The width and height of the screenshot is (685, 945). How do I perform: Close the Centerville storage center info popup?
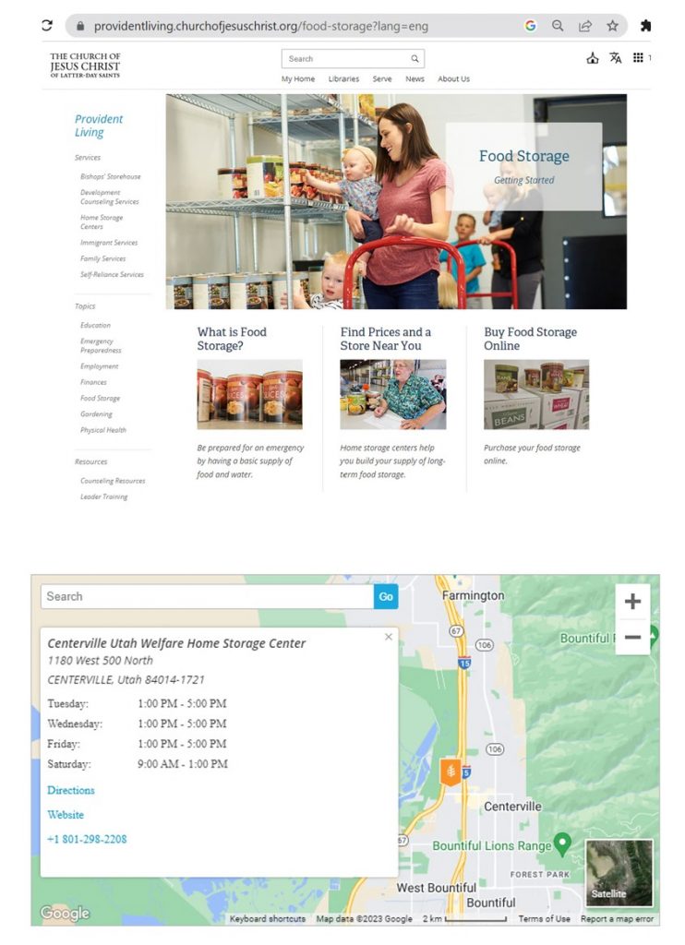point(388,637)
